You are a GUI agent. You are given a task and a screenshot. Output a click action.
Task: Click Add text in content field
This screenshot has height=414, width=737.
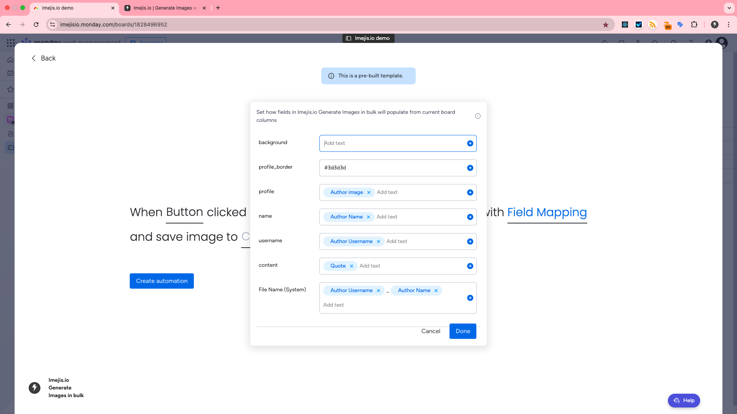pos(370,266)
